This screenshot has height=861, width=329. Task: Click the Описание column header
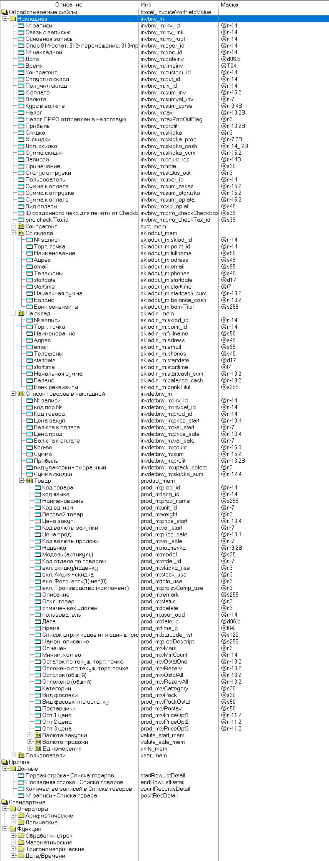pyautogui.click(x=69, y=5)
